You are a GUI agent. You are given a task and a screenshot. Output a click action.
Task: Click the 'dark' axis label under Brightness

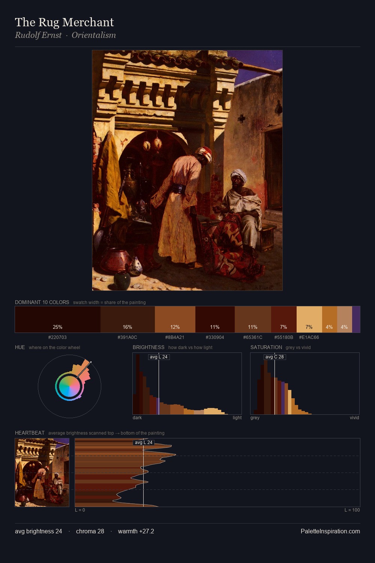[x=137, y=418]
